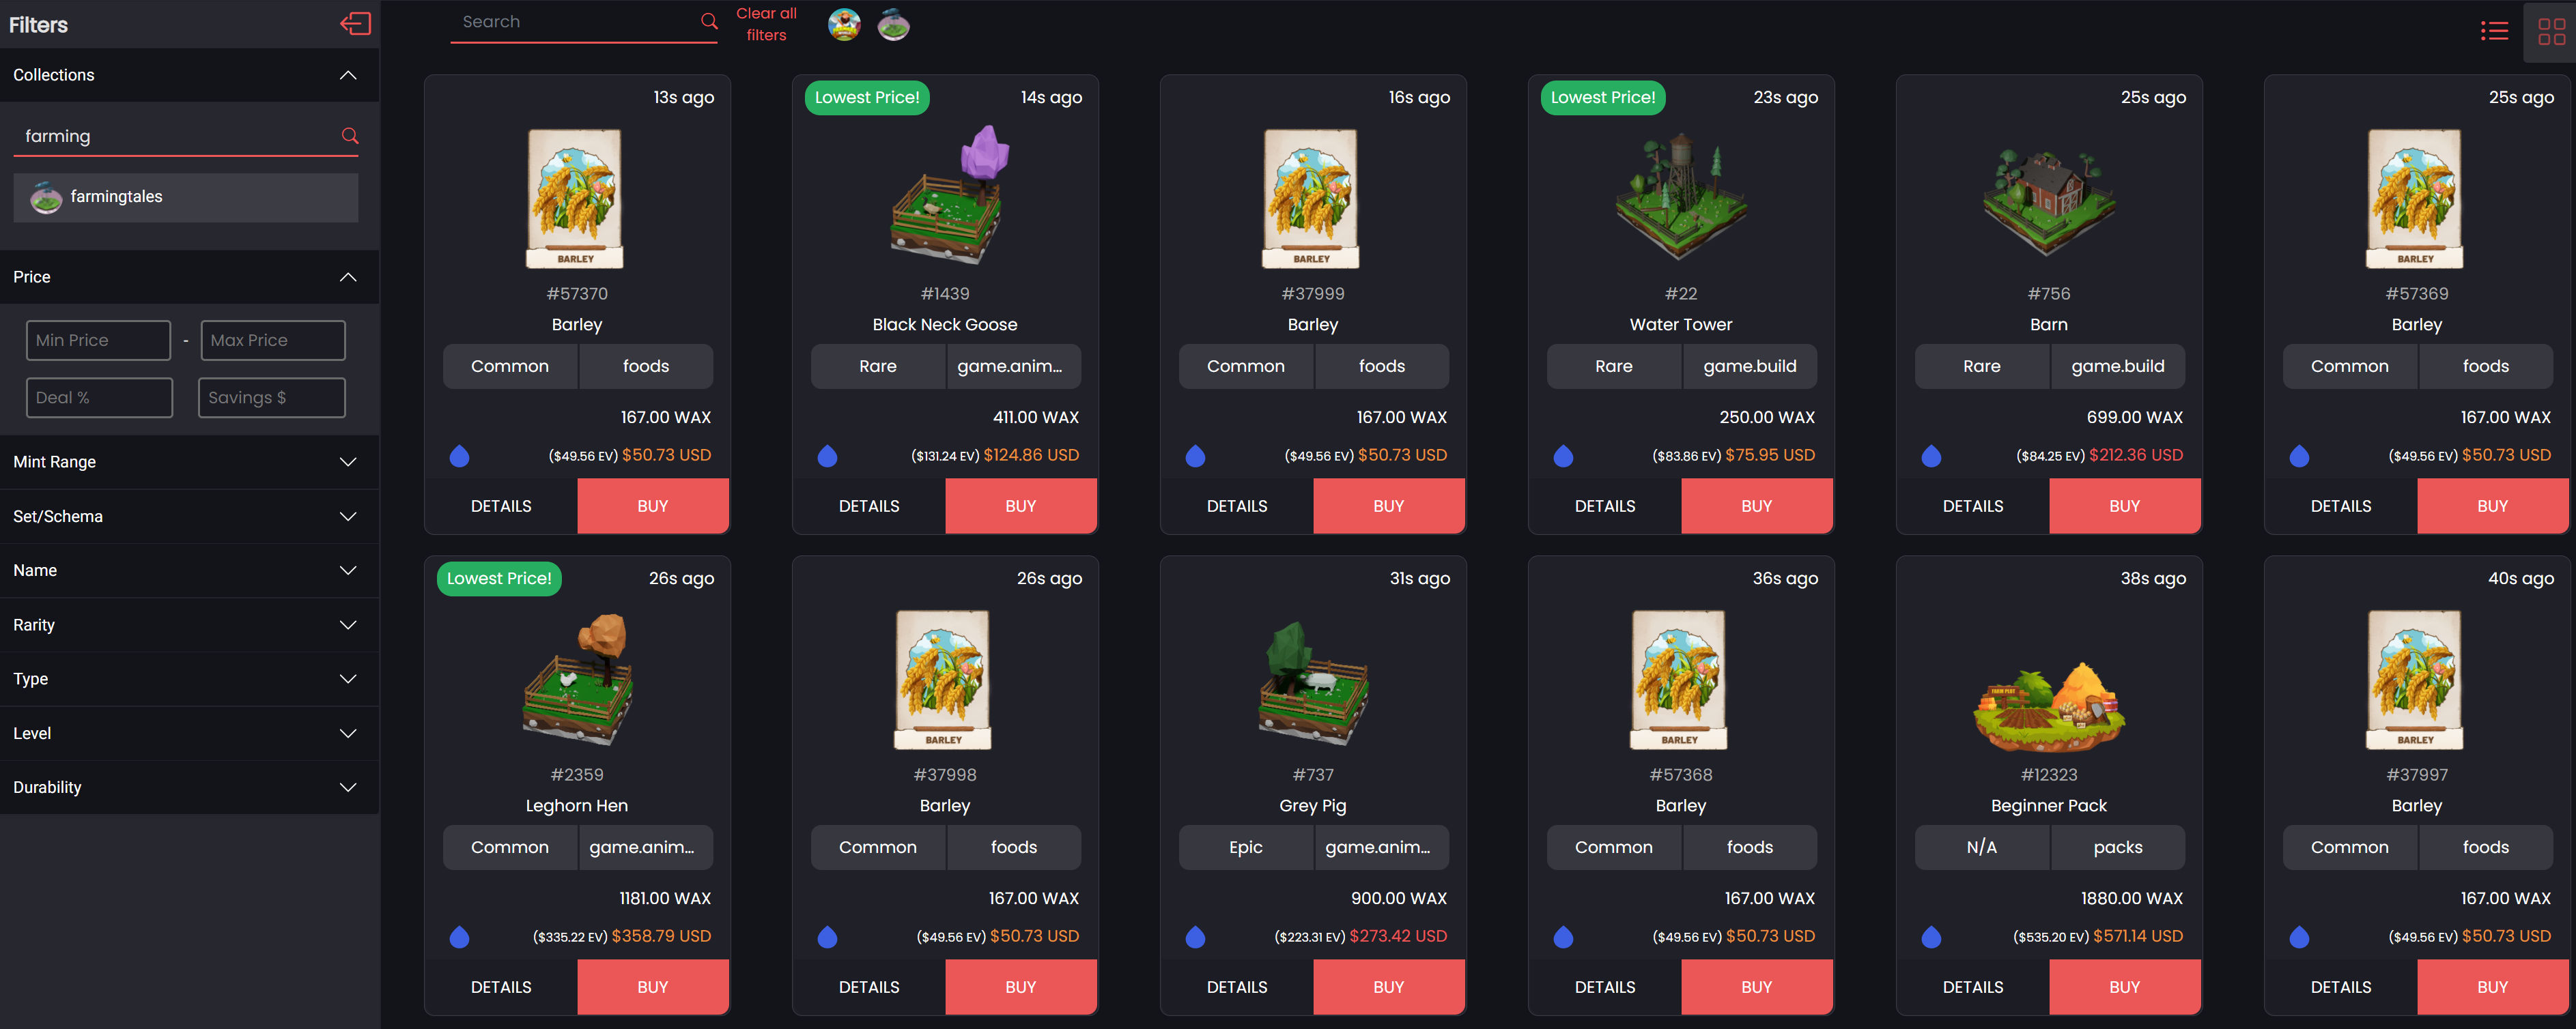Switch to grid view layout
2576x1029 pixels.
coord(2551,32)
